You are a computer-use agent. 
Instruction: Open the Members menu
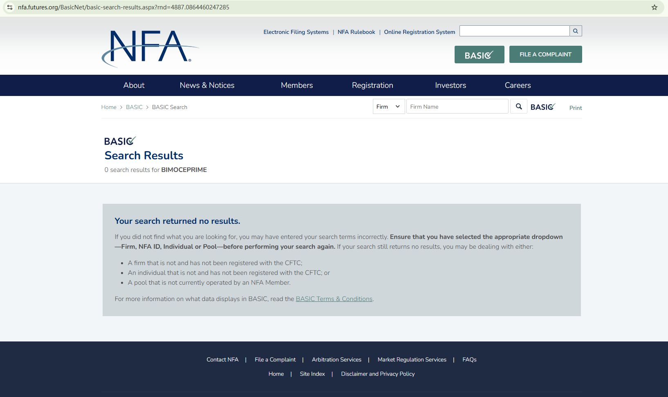pos(297,85)
